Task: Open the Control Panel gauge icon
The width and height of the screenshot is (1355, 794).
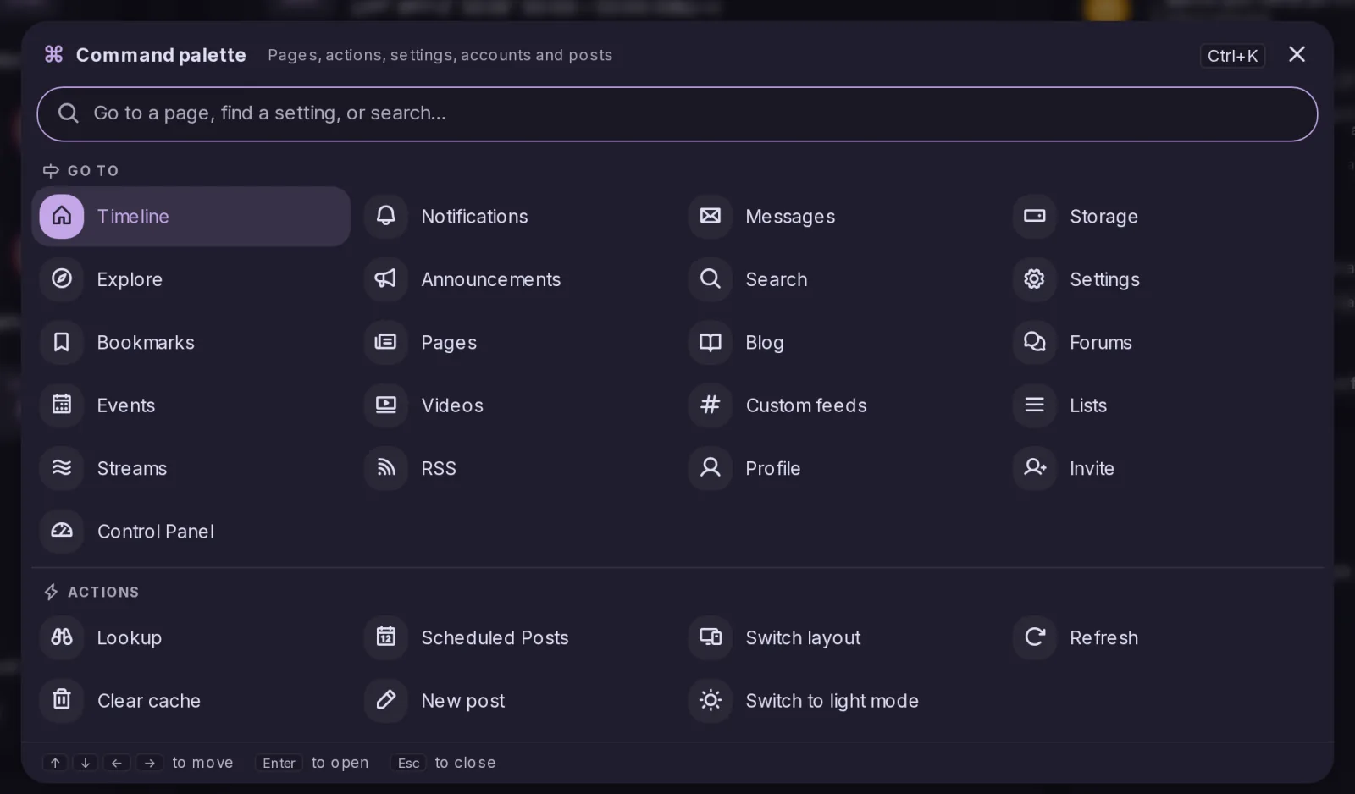Action: coord(62,532)
